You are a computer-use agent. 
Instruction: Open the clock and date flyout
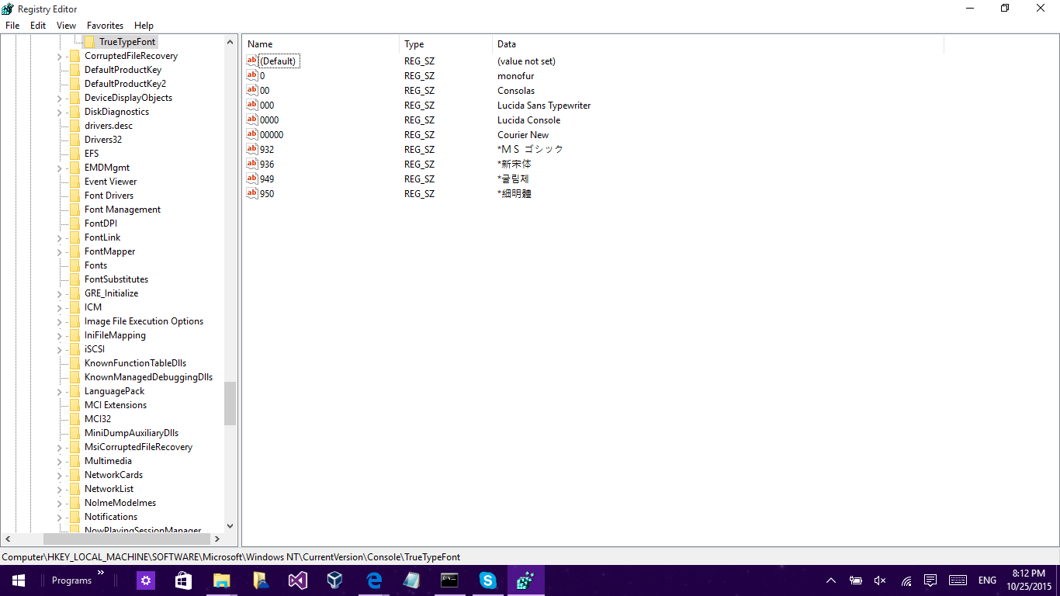(x=1030, y=580)
